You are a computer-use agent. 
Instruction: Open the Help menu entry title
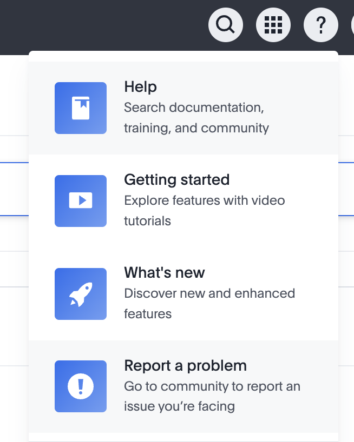click(140, 86)
